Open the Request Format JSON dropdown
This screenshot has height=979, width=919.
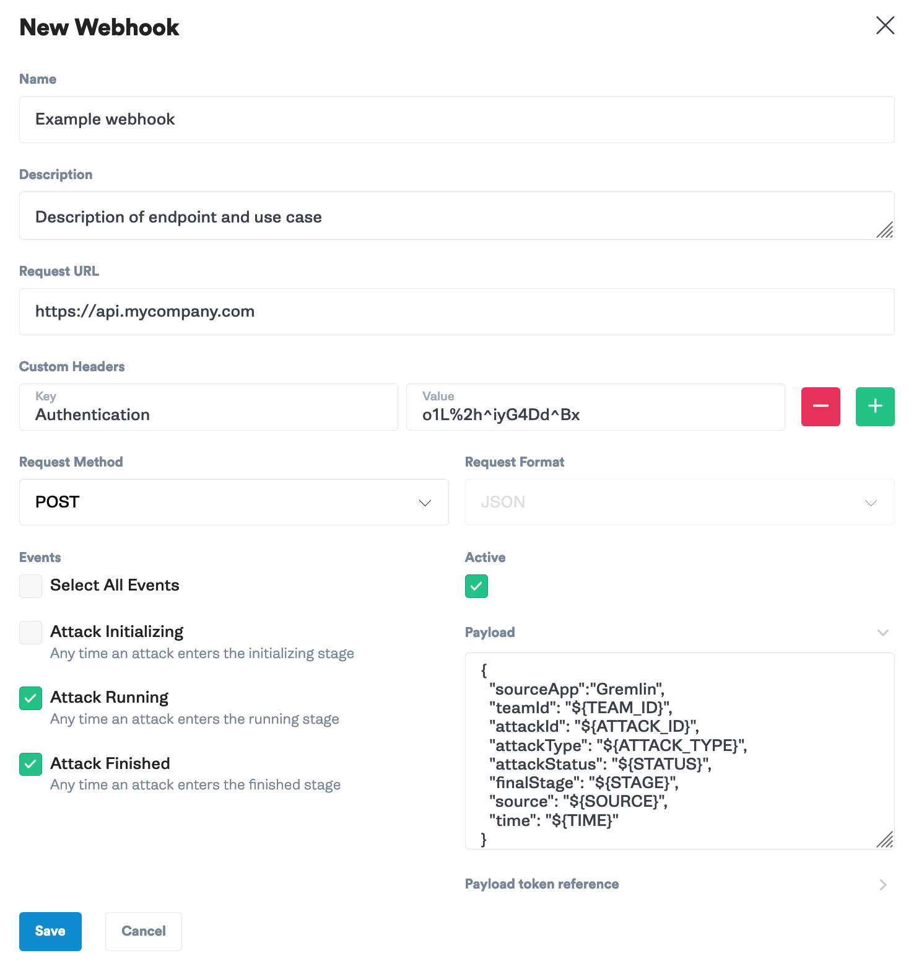click(679, 502)
